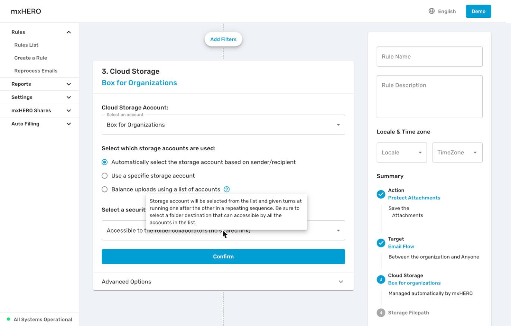Click the Demo account button
This screenshot has width=511, height=326.
(479, 11)
